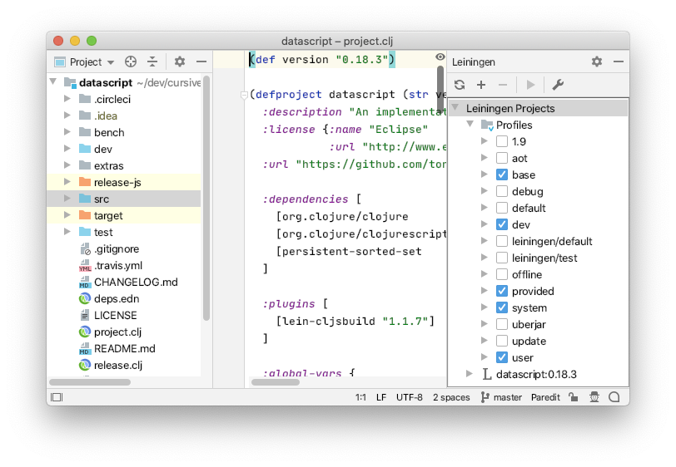Open the release.clj file
The image size is (676, 467).
pyautogui.click(x=117, y=365)
